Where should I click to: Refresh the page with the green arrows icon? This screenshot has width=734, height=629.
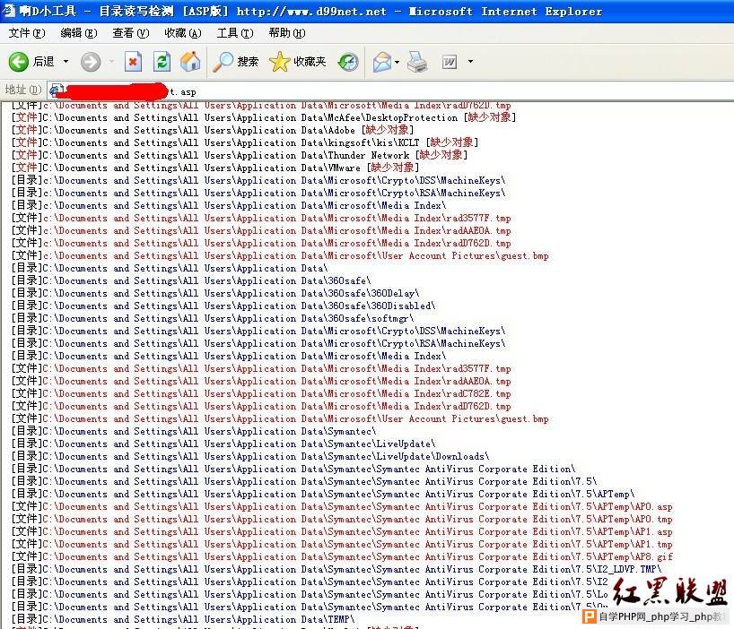162,62
